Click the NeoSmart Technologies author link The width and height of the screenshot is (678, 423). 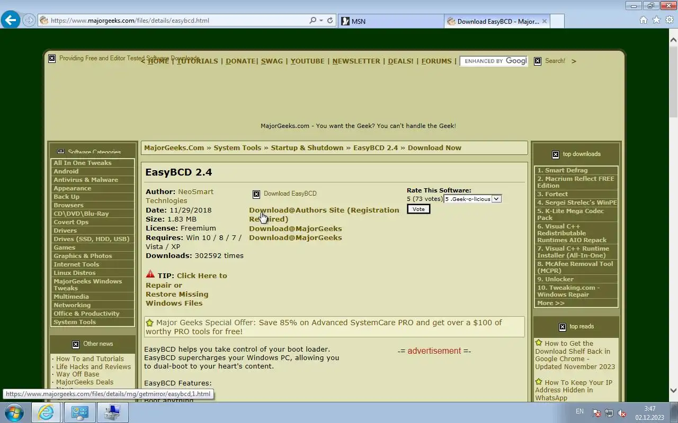tap(180, 196)
